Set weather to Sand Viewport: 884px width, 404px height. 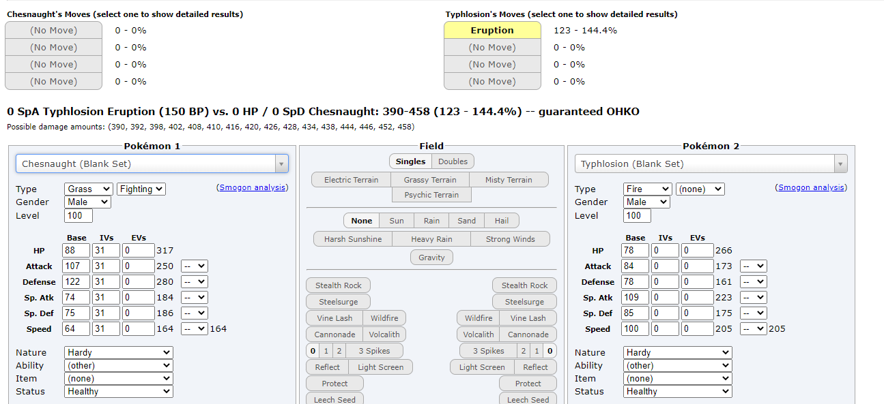point(467,221)
